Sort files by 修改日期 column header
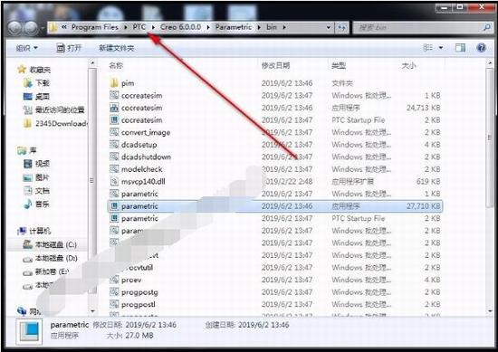This screenshot has width=498, height=352. click(275, 65)
